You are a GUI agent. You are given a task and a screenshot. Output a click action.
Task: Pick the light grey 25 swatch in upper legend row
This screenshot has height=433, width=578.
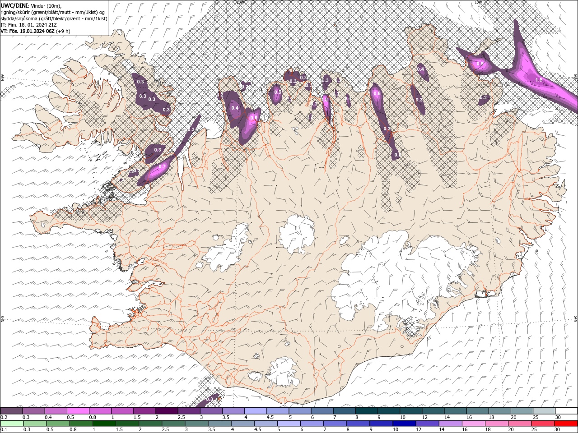(543, 411)
